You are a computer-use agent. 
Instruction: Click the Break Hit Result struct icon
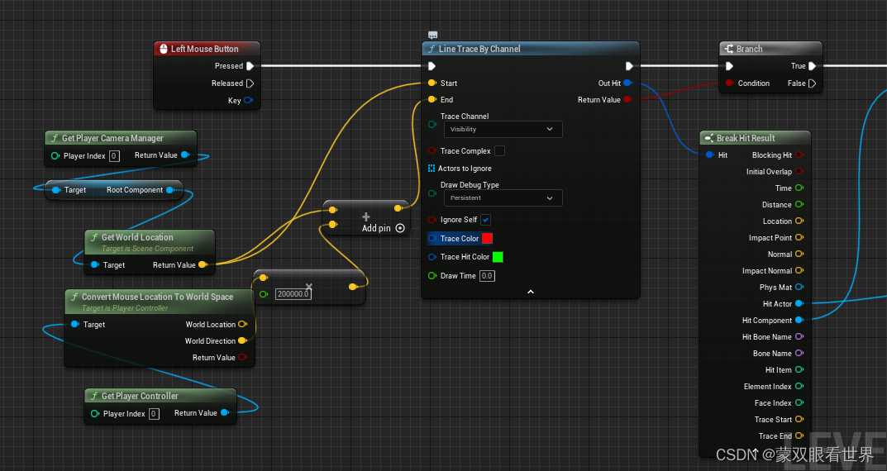point(708,138)
